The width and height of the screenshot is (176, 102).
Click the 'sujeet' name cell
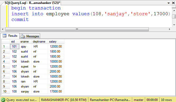pyautogui.click(x=25, y=67)
